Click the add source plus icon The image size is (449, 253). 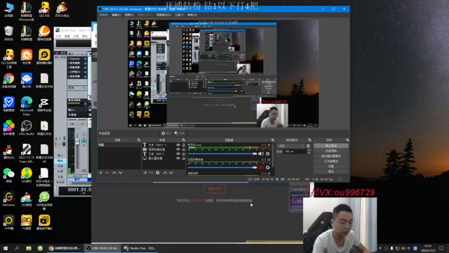(145, 173)
